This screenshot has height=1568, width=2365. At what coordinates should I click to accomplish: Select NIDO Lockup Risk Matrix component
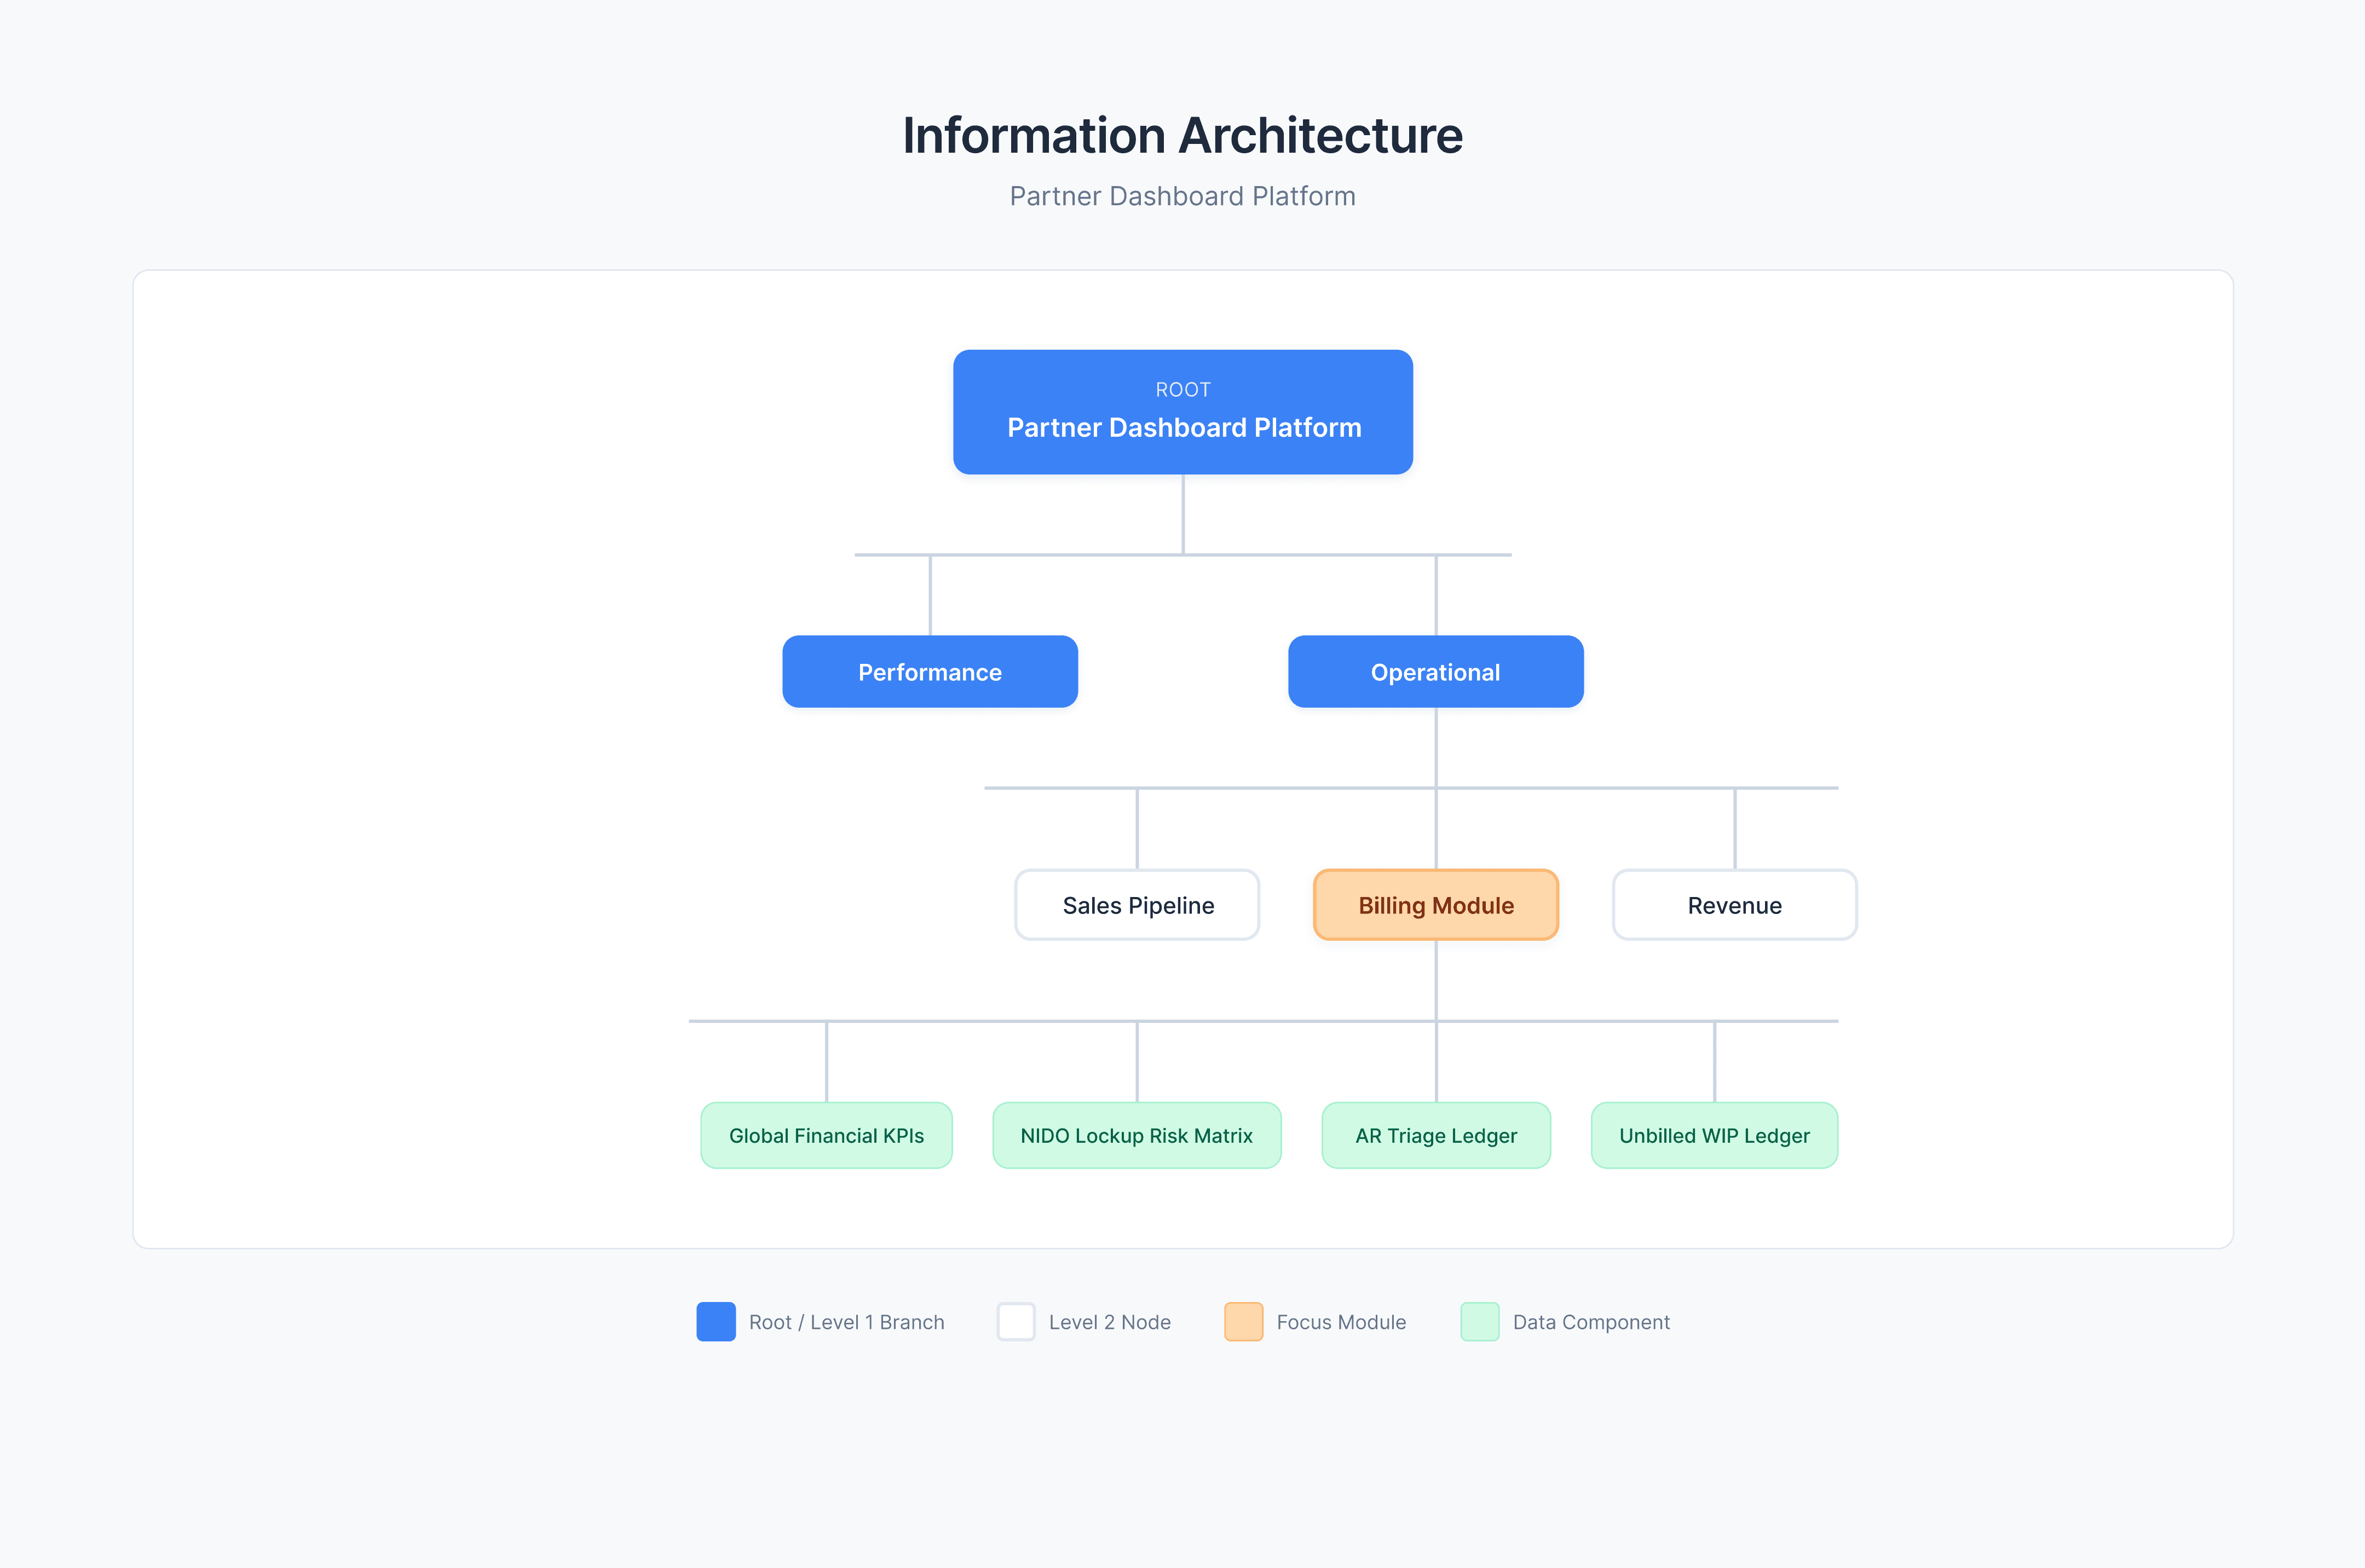tap(1136, 1136)
